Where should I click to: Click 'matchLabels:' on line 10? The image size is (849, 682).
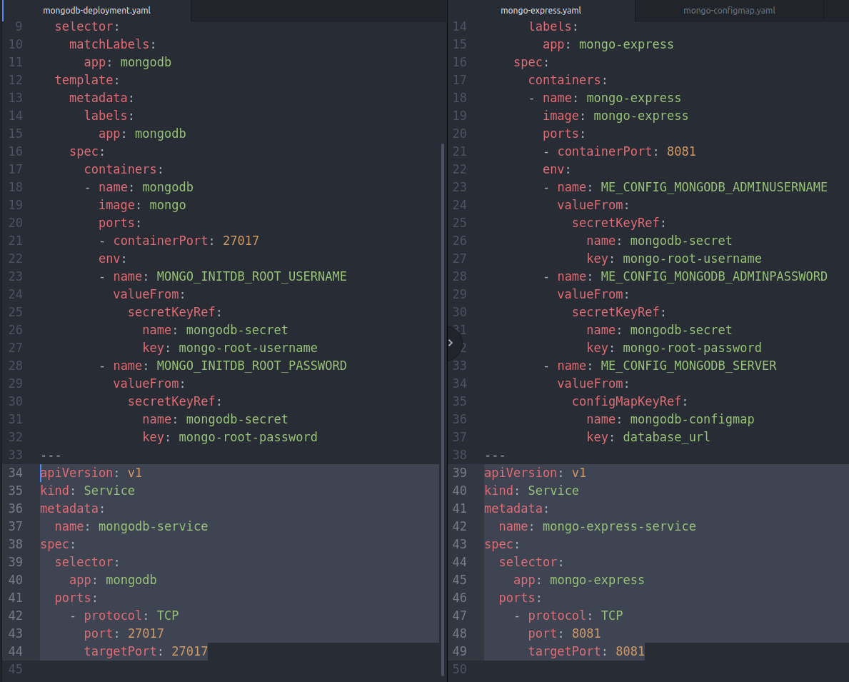(113, 44)
